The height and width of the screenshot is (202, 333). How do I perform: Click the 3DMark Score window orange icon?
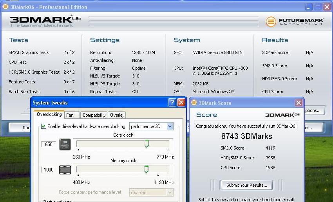(194, 103)
